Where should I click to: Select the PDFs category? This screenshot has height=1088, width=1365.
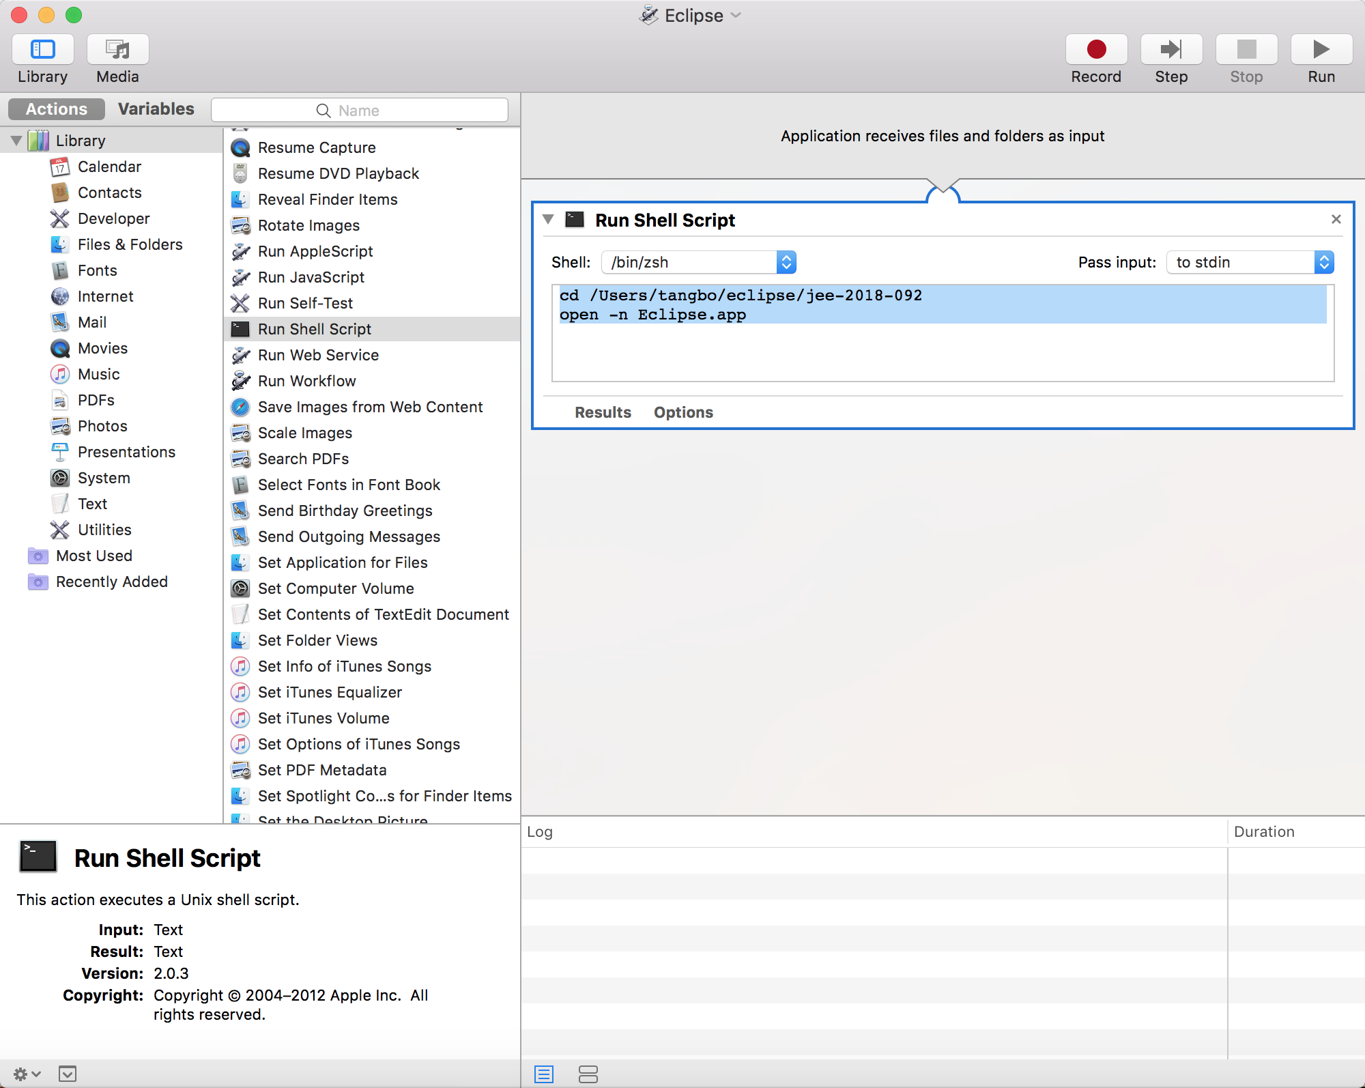(96, 400)
